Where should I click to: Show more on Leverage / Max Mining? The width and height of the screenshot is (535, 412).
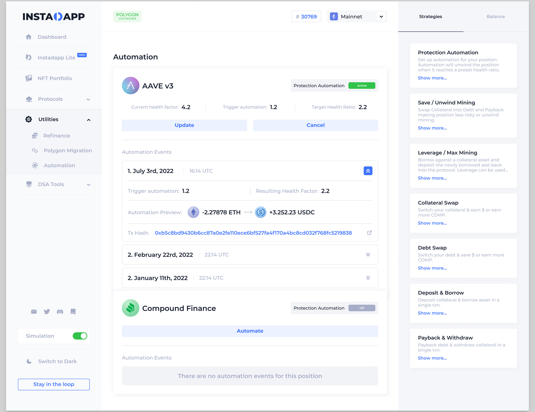(x=432, y=178)
